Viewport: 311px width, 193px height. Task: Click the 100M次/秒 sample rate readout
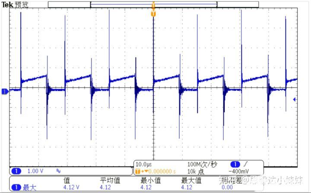[202, 164]
